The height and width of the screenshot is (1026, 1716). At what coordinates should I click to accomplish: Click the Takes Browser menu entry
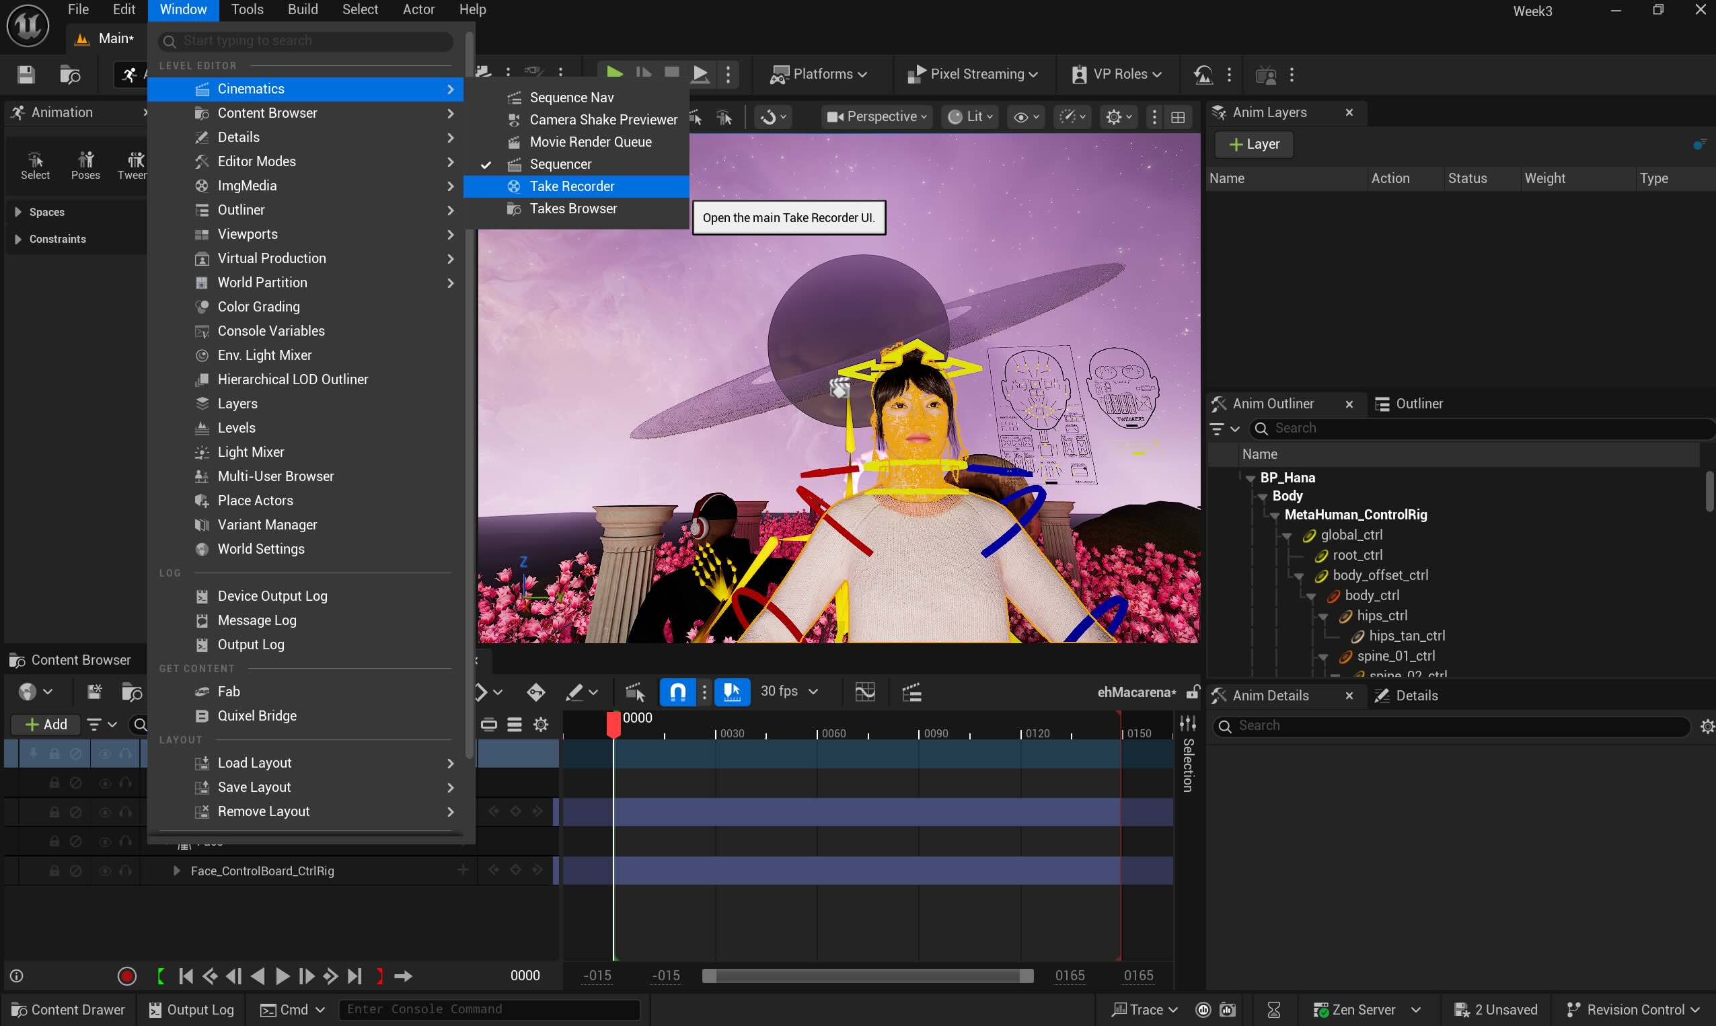[573, 208]
